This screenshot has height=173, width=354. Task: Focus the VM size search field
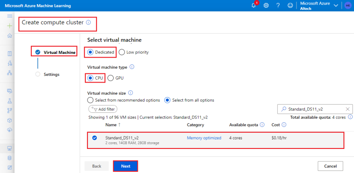click(315, 109)
